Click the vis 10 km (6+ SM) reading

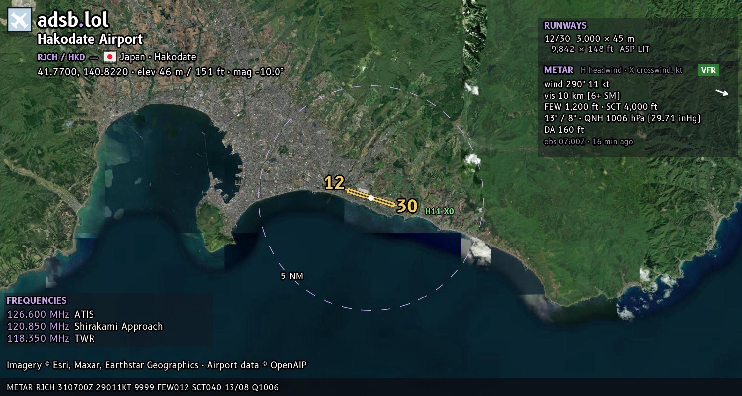(582, 96)
